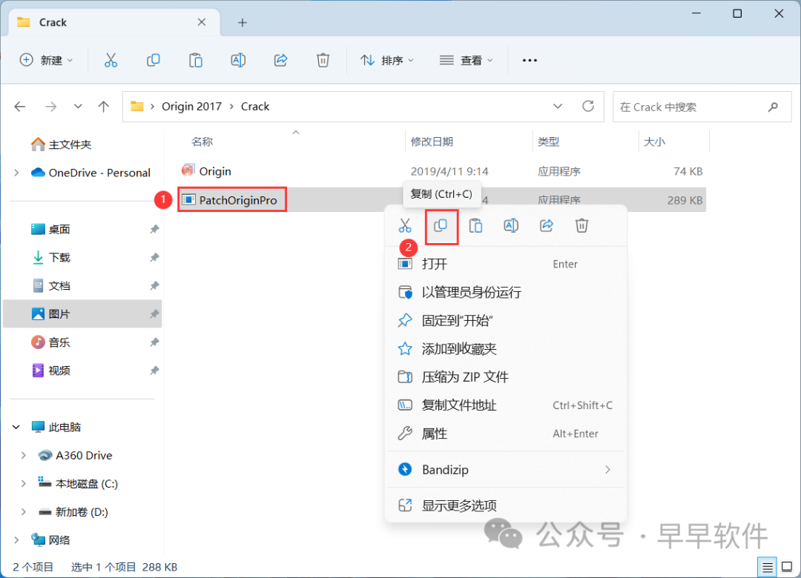Click the Share icon in the top toolbar
801x578 pixels.
click(x=281, y=60)
